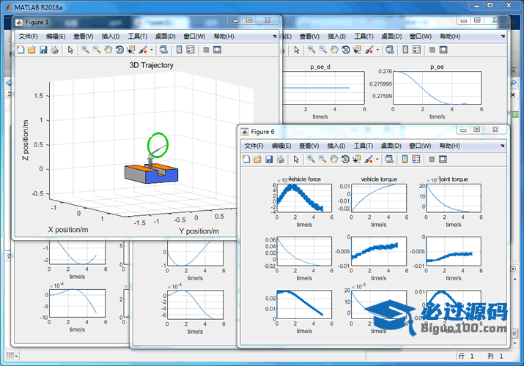Click dock arrow at Figure 1 menu bar end
Image resolution: width=524 pixels, height=366 pixels.
pos(275,36)
